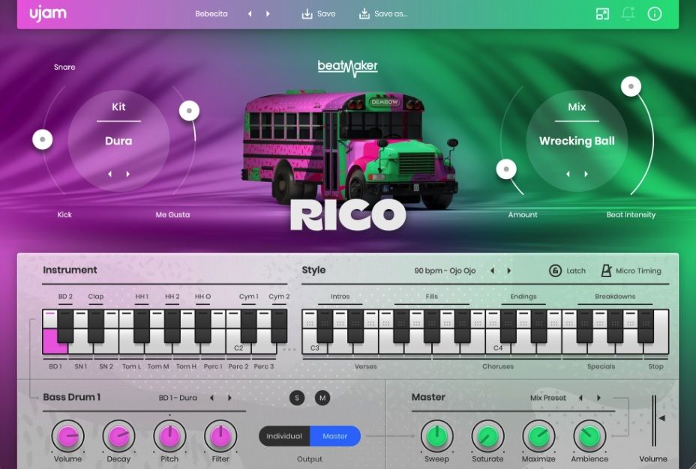The height and width of the screenshot is (469, 696).
Task: Select previous preset before Bebecita
Action: [x=250, y=13]
